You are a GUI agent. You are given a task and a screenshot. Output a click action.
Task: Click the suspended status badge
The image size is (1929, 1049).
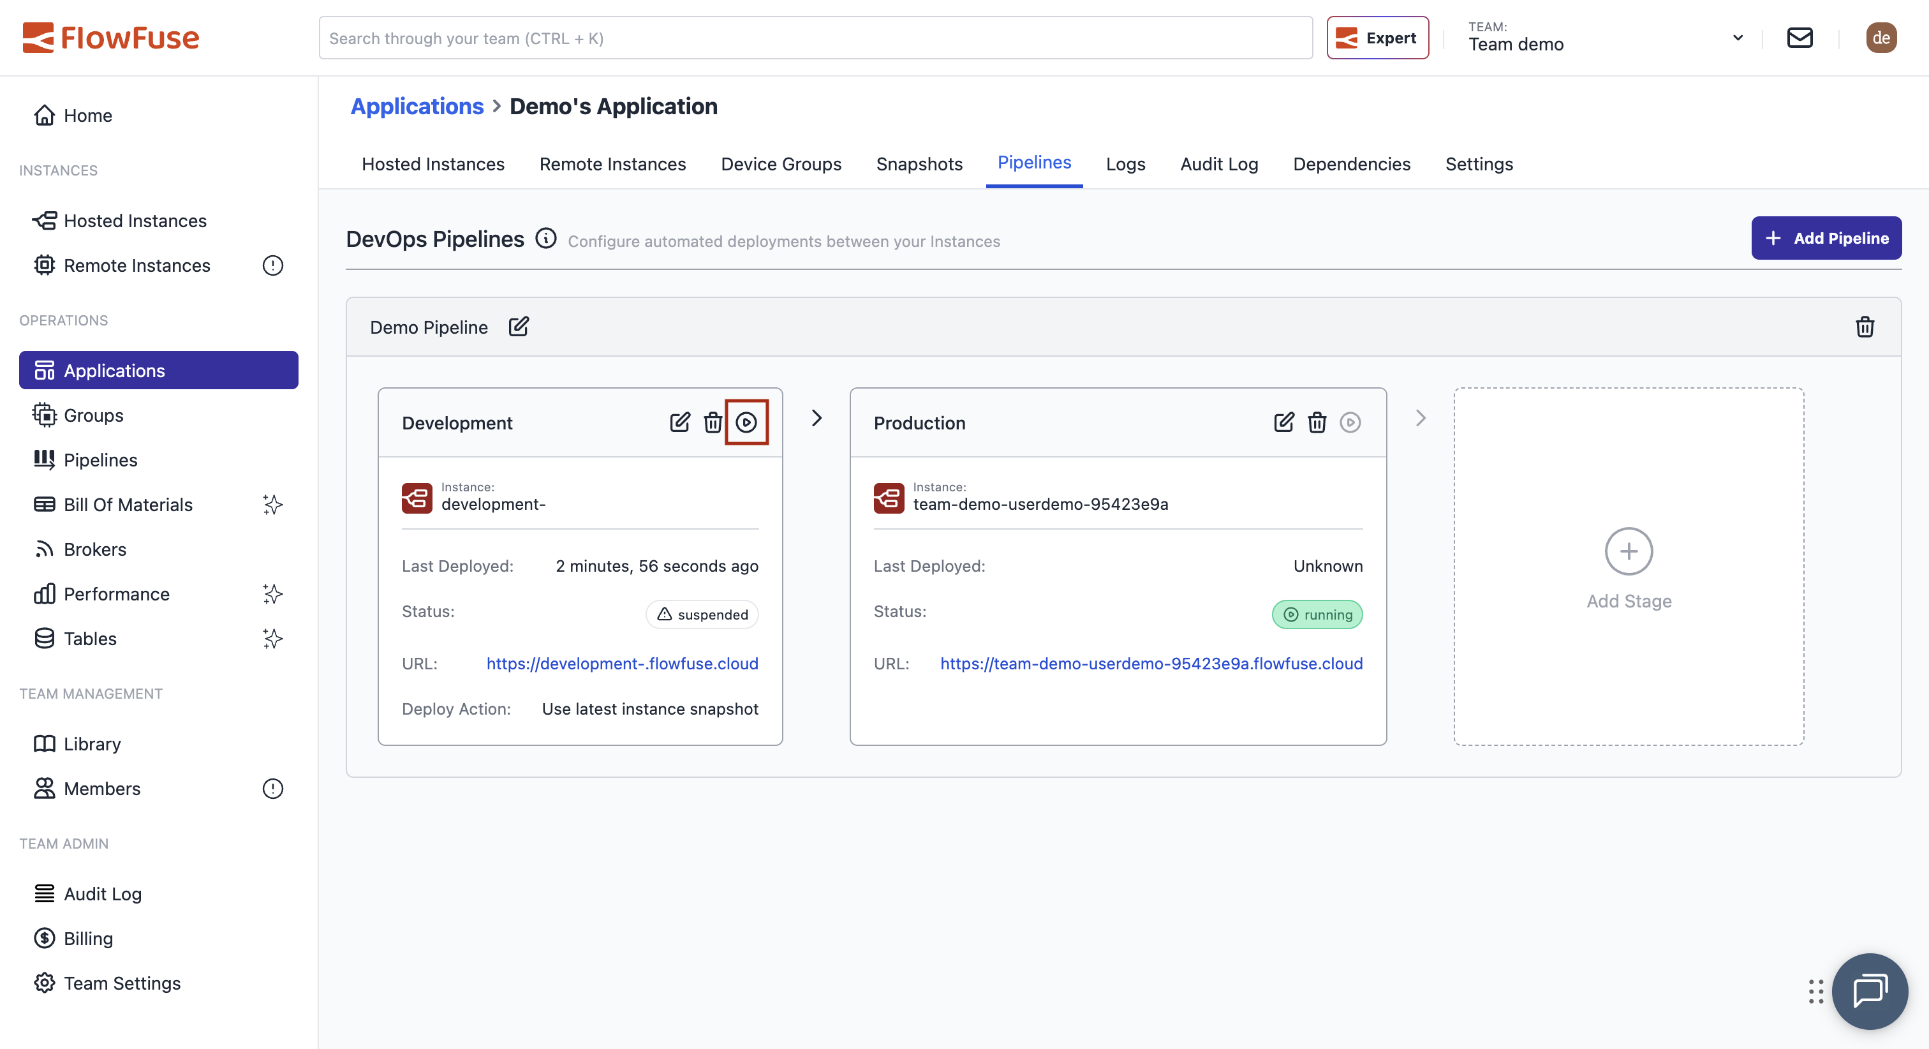[x=702, y=614]
